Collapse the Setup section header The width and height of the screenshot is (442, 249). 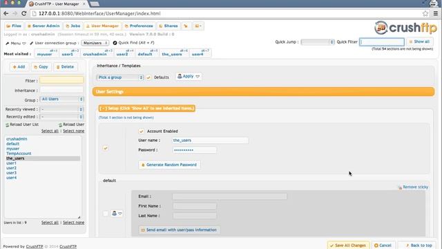tap(147, 108)
